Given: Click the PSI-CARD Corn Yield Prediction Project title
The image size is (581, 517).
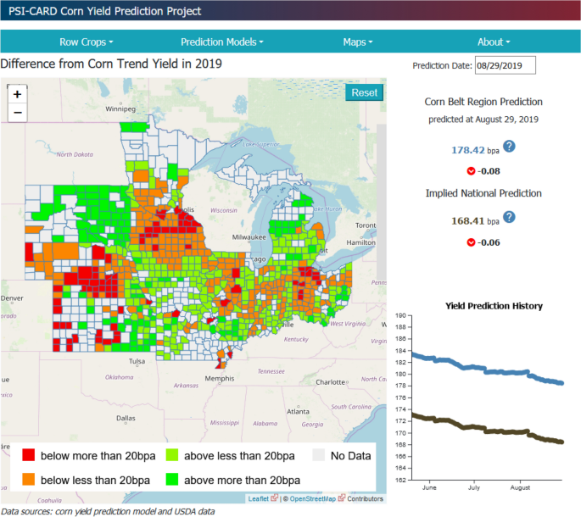Looking at the screenshot, I should click(x=104, y=12).
